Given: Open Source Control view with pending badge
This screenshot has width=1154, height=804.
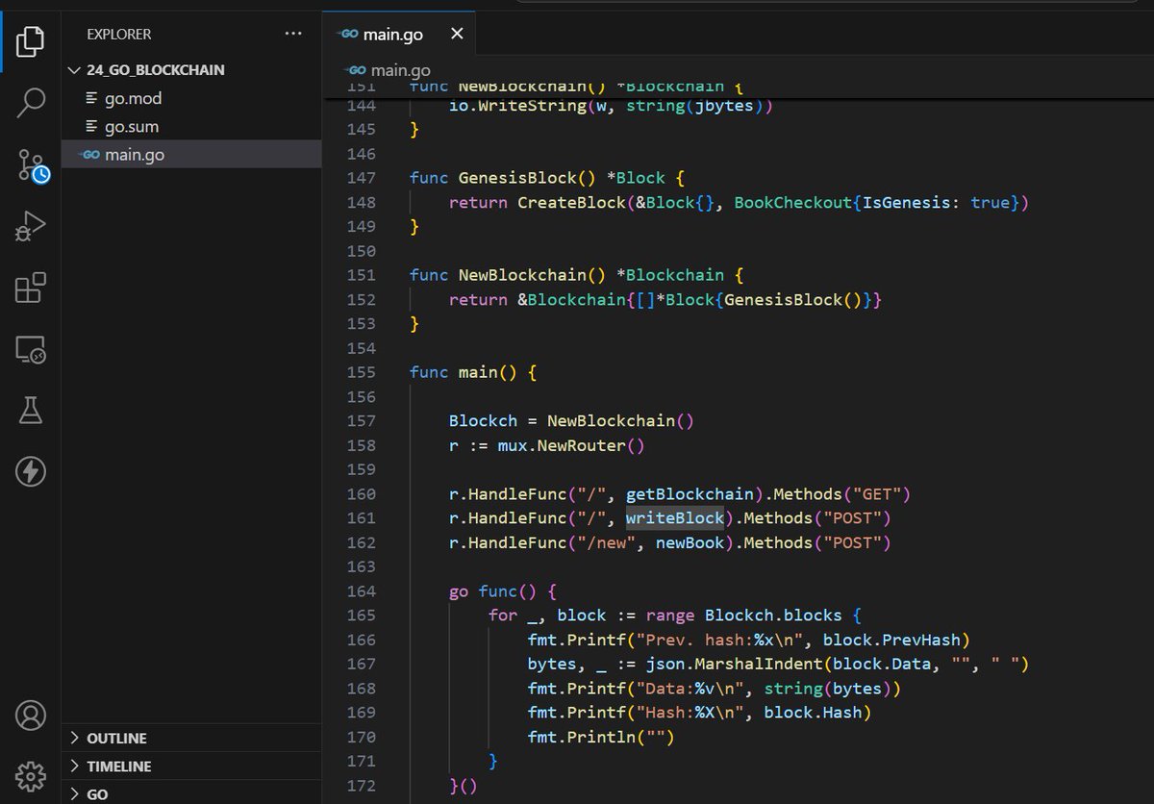Looking at the screenshot, I should pyautogui.click(x=32, y=165).
